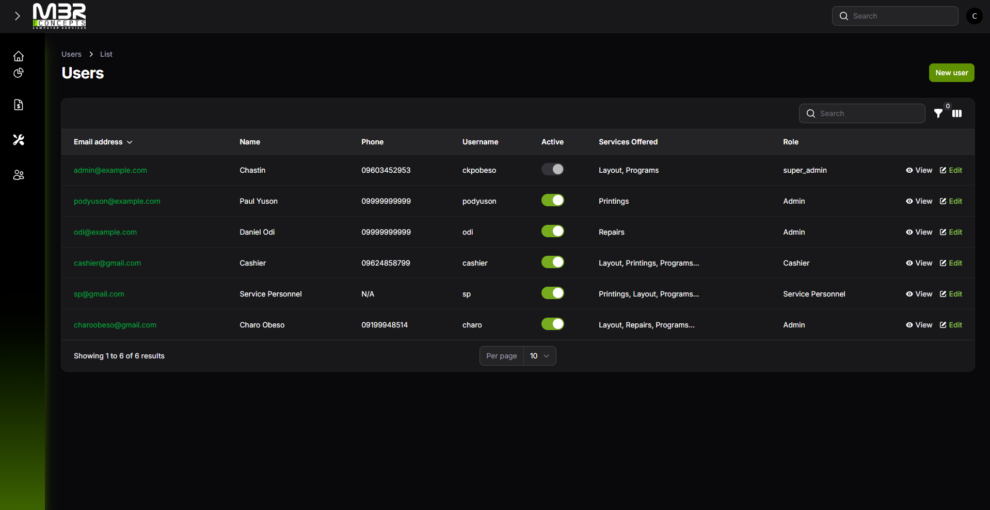Go to Users breadcrumb link

coord(71,54)
